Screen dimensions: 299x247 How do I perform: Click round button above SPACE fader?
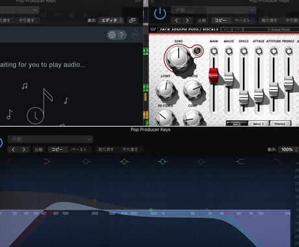click(x=244, y=51)
